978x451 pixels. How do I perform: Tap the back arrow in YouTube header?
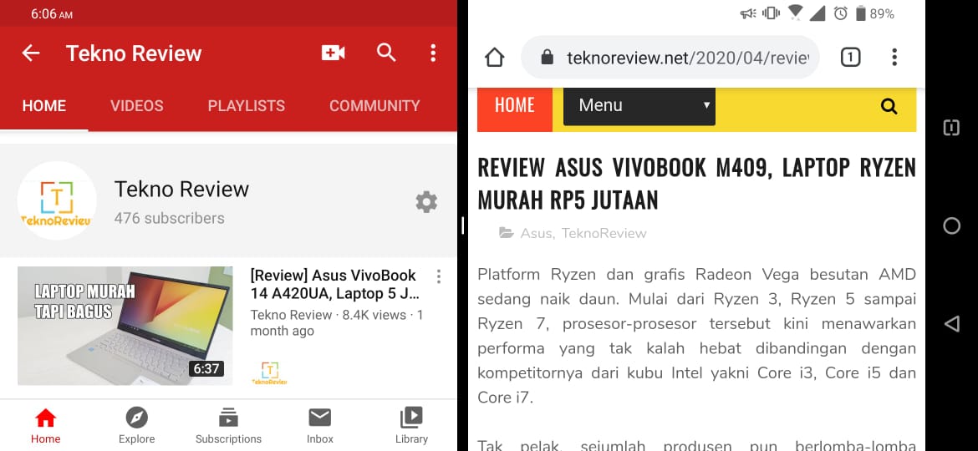(x=31, y=53)
